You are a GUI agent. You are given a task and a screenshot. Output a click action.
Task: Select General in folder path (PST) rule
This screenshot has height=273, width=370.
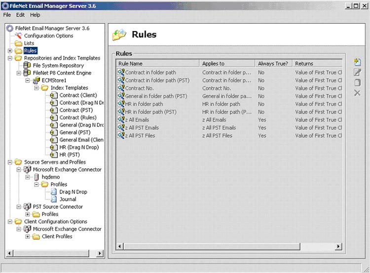pos(156,96)
